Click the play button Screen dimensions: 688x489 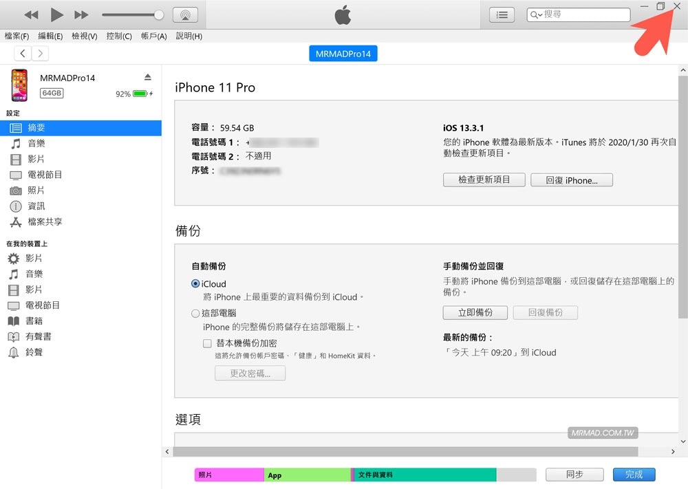point(56,15)
